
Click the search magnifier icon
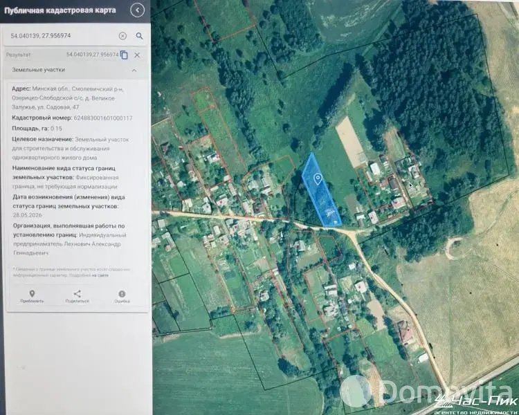[139, 36]
